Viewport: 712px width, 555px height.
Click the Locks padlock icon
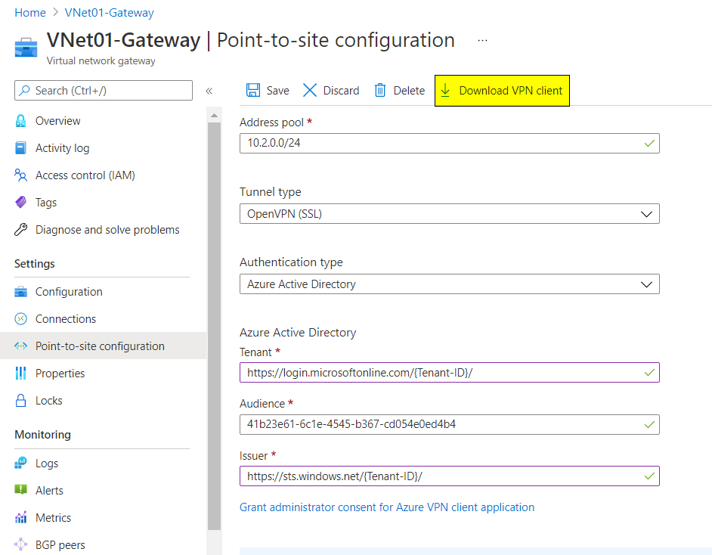click(x=21, y=401)
